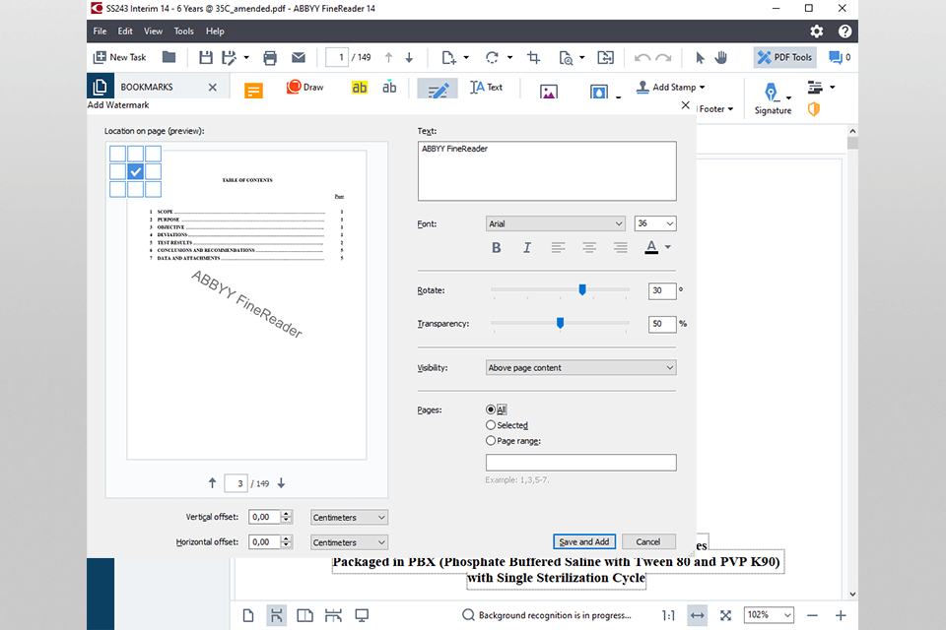Screen dimensions: 946x630
Task: Go to previous page using the toolbar up arrow
Action: tap(388, 57)
